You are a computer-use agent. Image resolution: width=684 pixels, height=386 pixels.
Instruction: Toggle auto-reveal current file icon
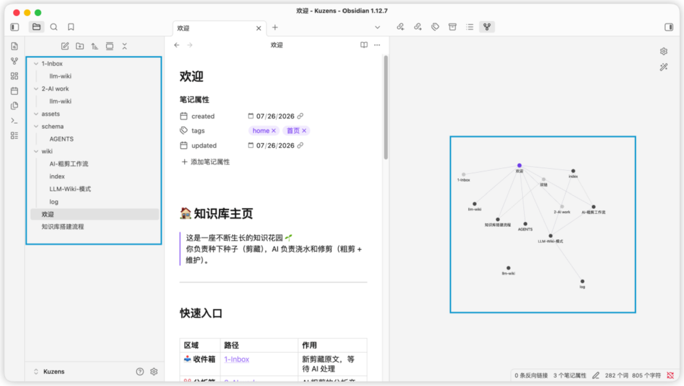[x=110, y=46]
